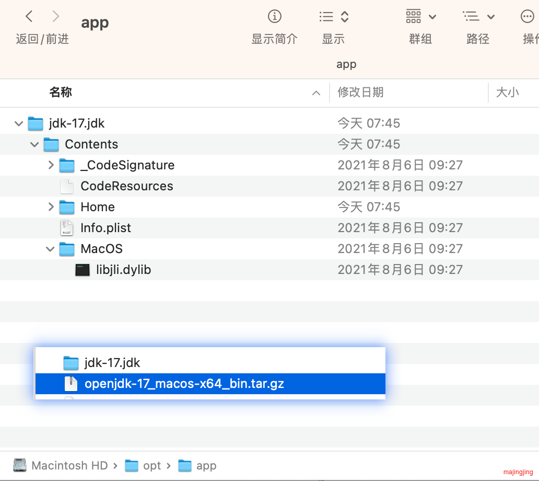Select openjdk-17_macos-x64_bin.tar.gz archive
Image resolution: width=539 pixels, height=481 pixels.
(x=210, y=384)
